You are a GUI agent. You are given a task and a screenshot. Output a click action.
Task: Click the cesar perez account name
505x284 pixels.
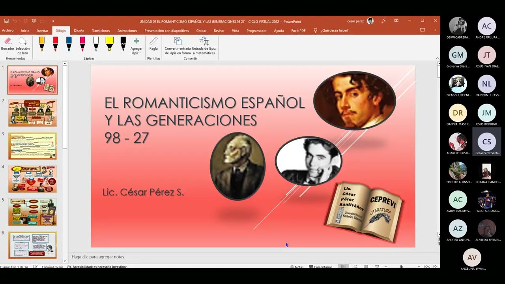[355, 21]
